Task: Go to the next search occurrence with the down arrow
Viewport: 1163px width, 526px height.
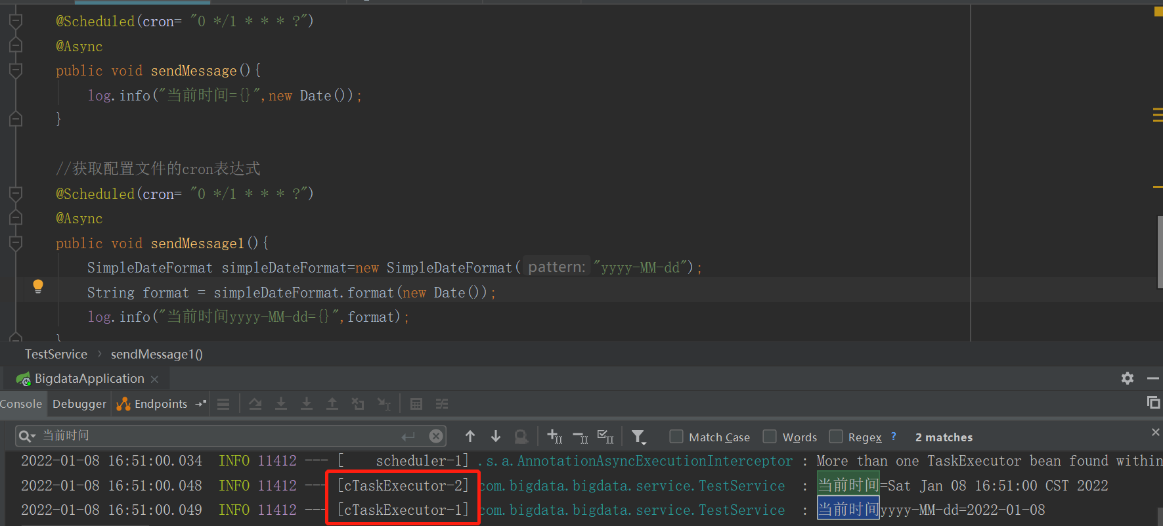Action: (496, 436)
